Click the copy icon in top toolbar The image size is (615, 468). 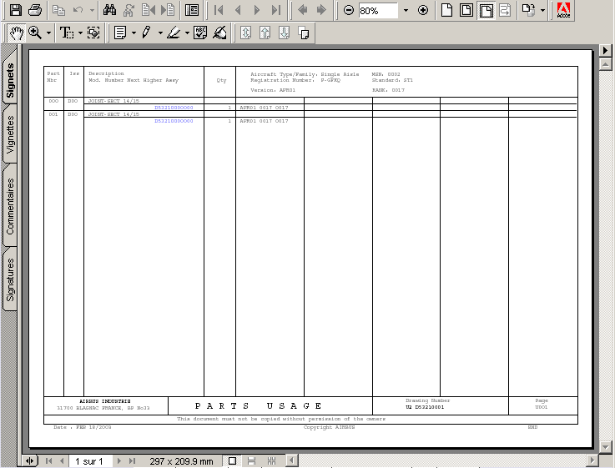coord(59,10)
